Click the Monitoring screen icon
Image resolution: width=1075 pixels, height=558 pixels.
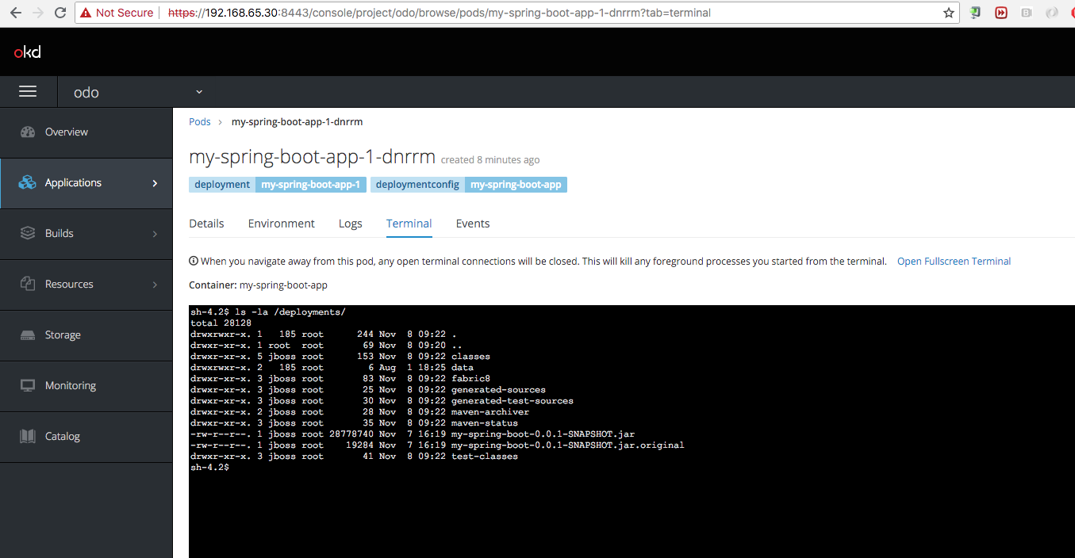tap(28, 386)
